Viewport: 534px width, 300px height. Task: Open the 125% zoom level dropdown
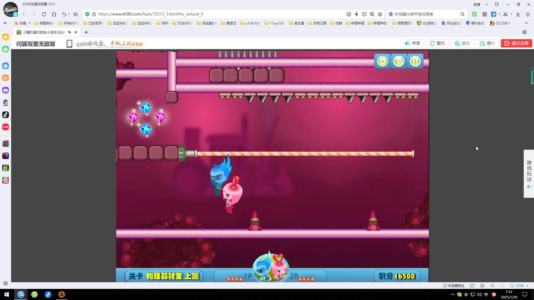519,286
